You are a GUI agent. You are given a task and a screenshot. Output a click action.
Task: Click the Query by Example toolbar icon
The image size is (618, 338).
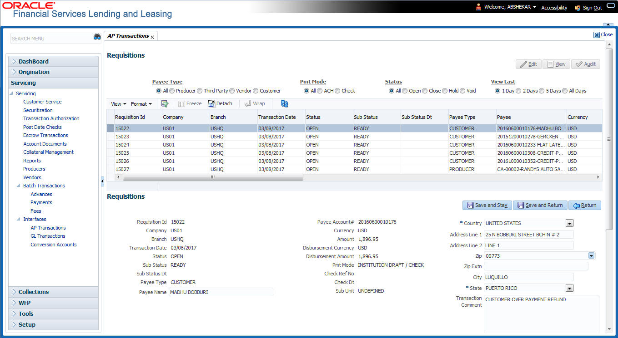(165, 104)
